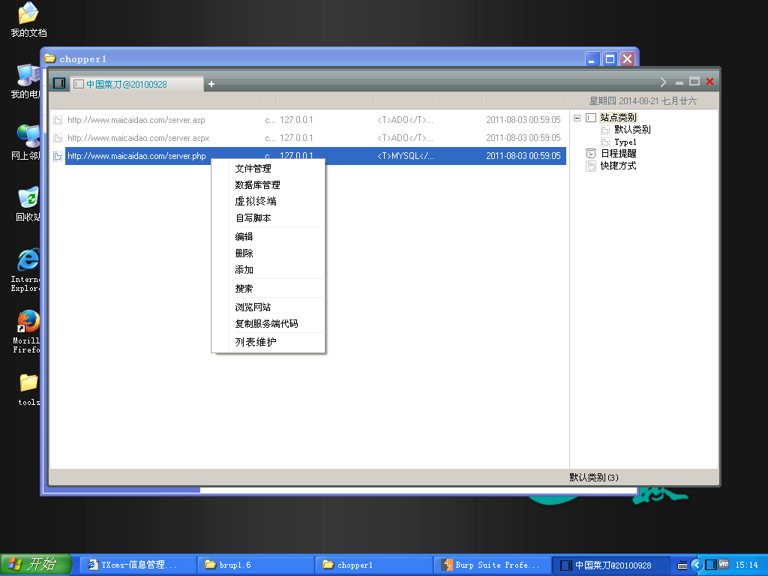Launch 虚拟终端 from context menu
Screen dimensions: 768x576
coord(255,201)
